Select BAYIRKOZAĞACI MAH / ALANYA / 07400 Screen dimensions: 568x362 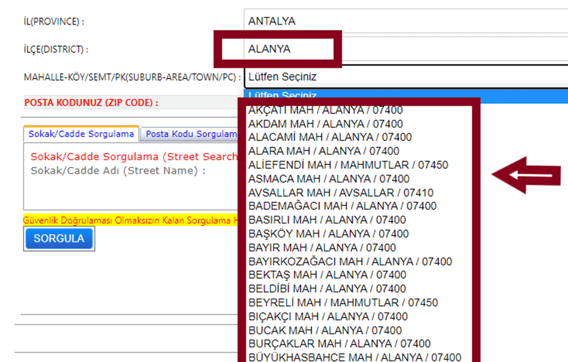coord(350,262)
